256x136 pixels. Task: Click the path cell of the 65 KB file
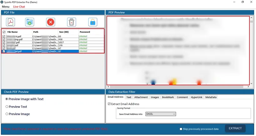click(45, 36)
